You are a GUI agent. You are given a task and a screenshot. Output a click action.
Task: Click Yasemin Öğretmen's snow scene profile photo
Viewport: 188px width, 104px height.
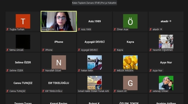pos(166,42)
